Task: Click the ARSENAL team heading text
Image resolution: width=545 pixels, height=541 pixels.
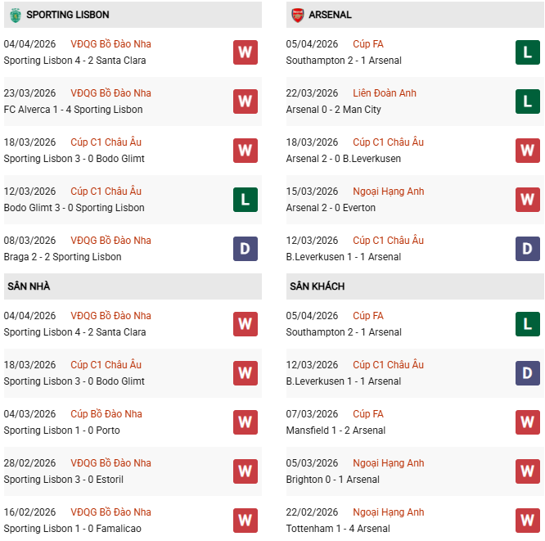Action: point(331,15)
